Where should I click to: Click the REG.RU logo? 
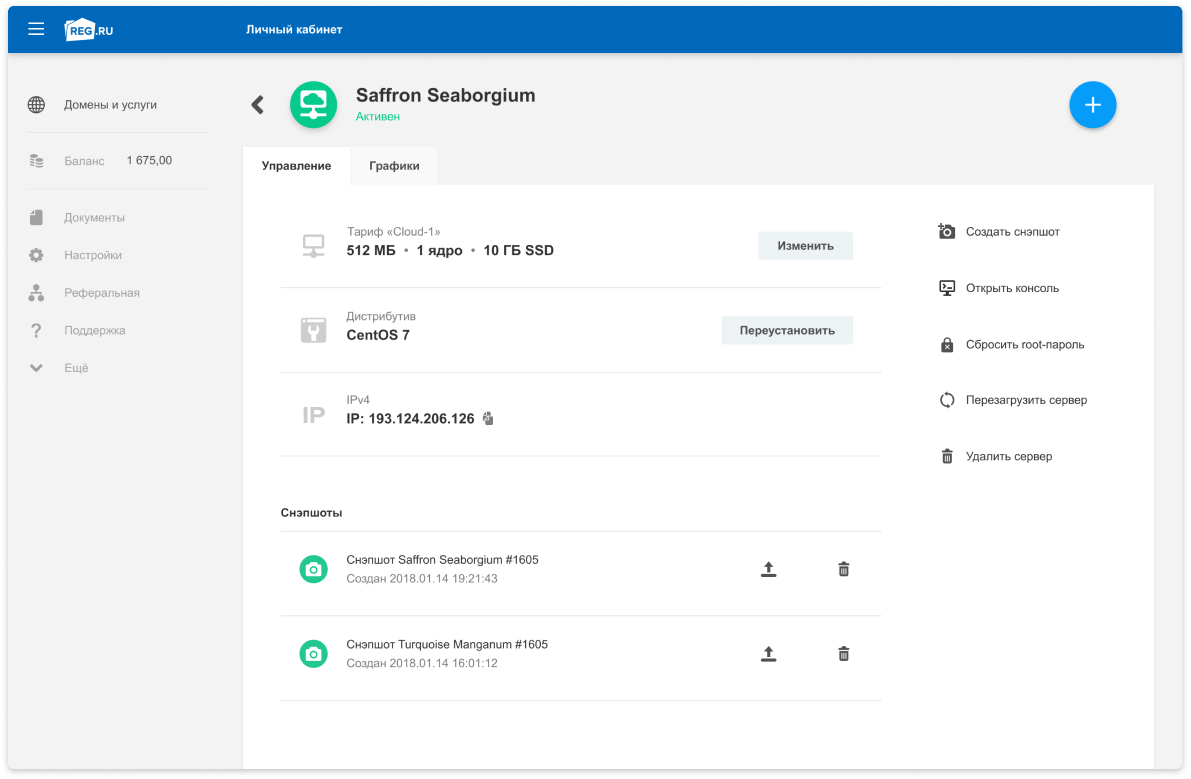click(x=89, y=30)
